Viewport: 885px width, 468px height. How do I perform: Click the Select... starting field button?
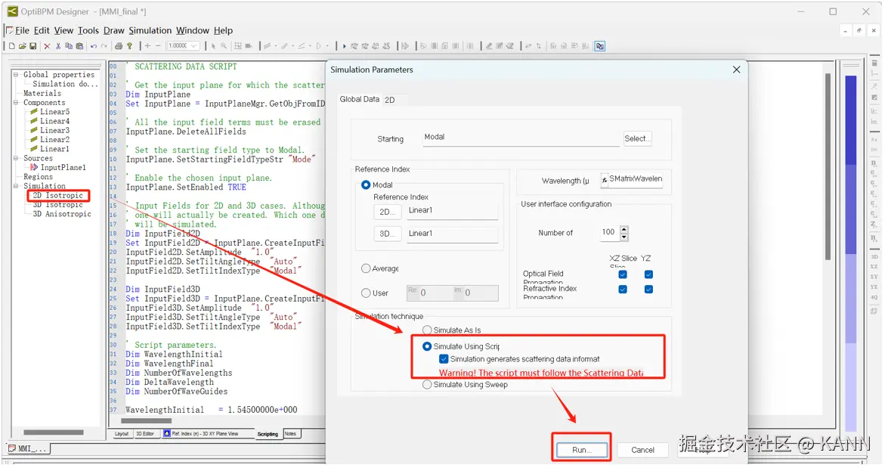[x=637, y=138]
